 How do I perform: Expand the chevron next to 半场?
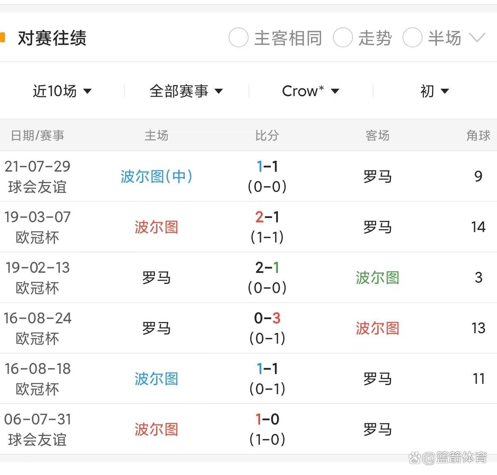click(478, 38)
